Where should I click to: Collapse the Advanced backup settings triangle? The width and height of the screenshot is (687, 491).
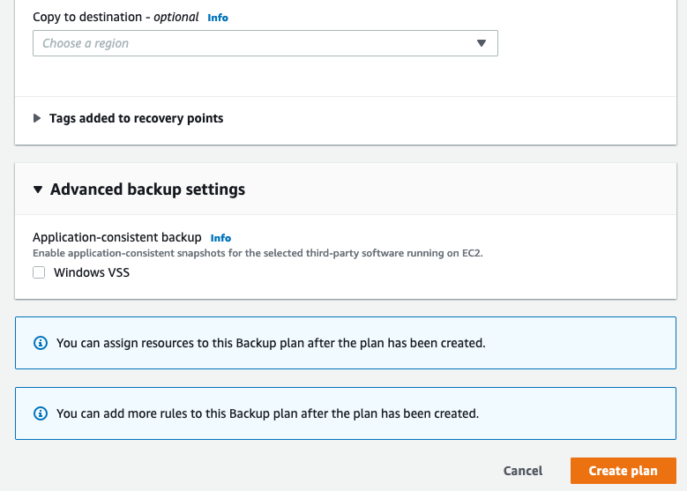[38, 190]
